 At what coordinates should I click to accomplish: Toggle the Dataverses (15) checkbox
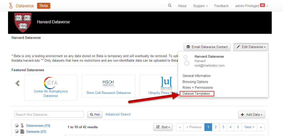click(x=17, y=126)
